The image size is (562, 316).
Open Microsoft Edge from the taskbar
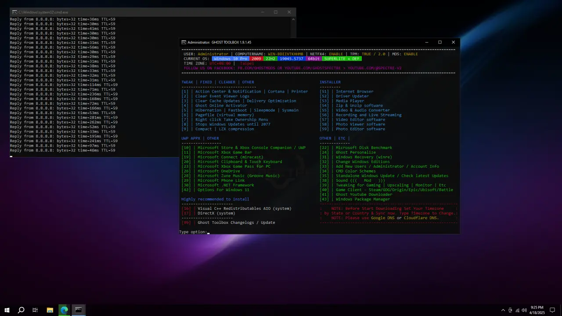64,310
